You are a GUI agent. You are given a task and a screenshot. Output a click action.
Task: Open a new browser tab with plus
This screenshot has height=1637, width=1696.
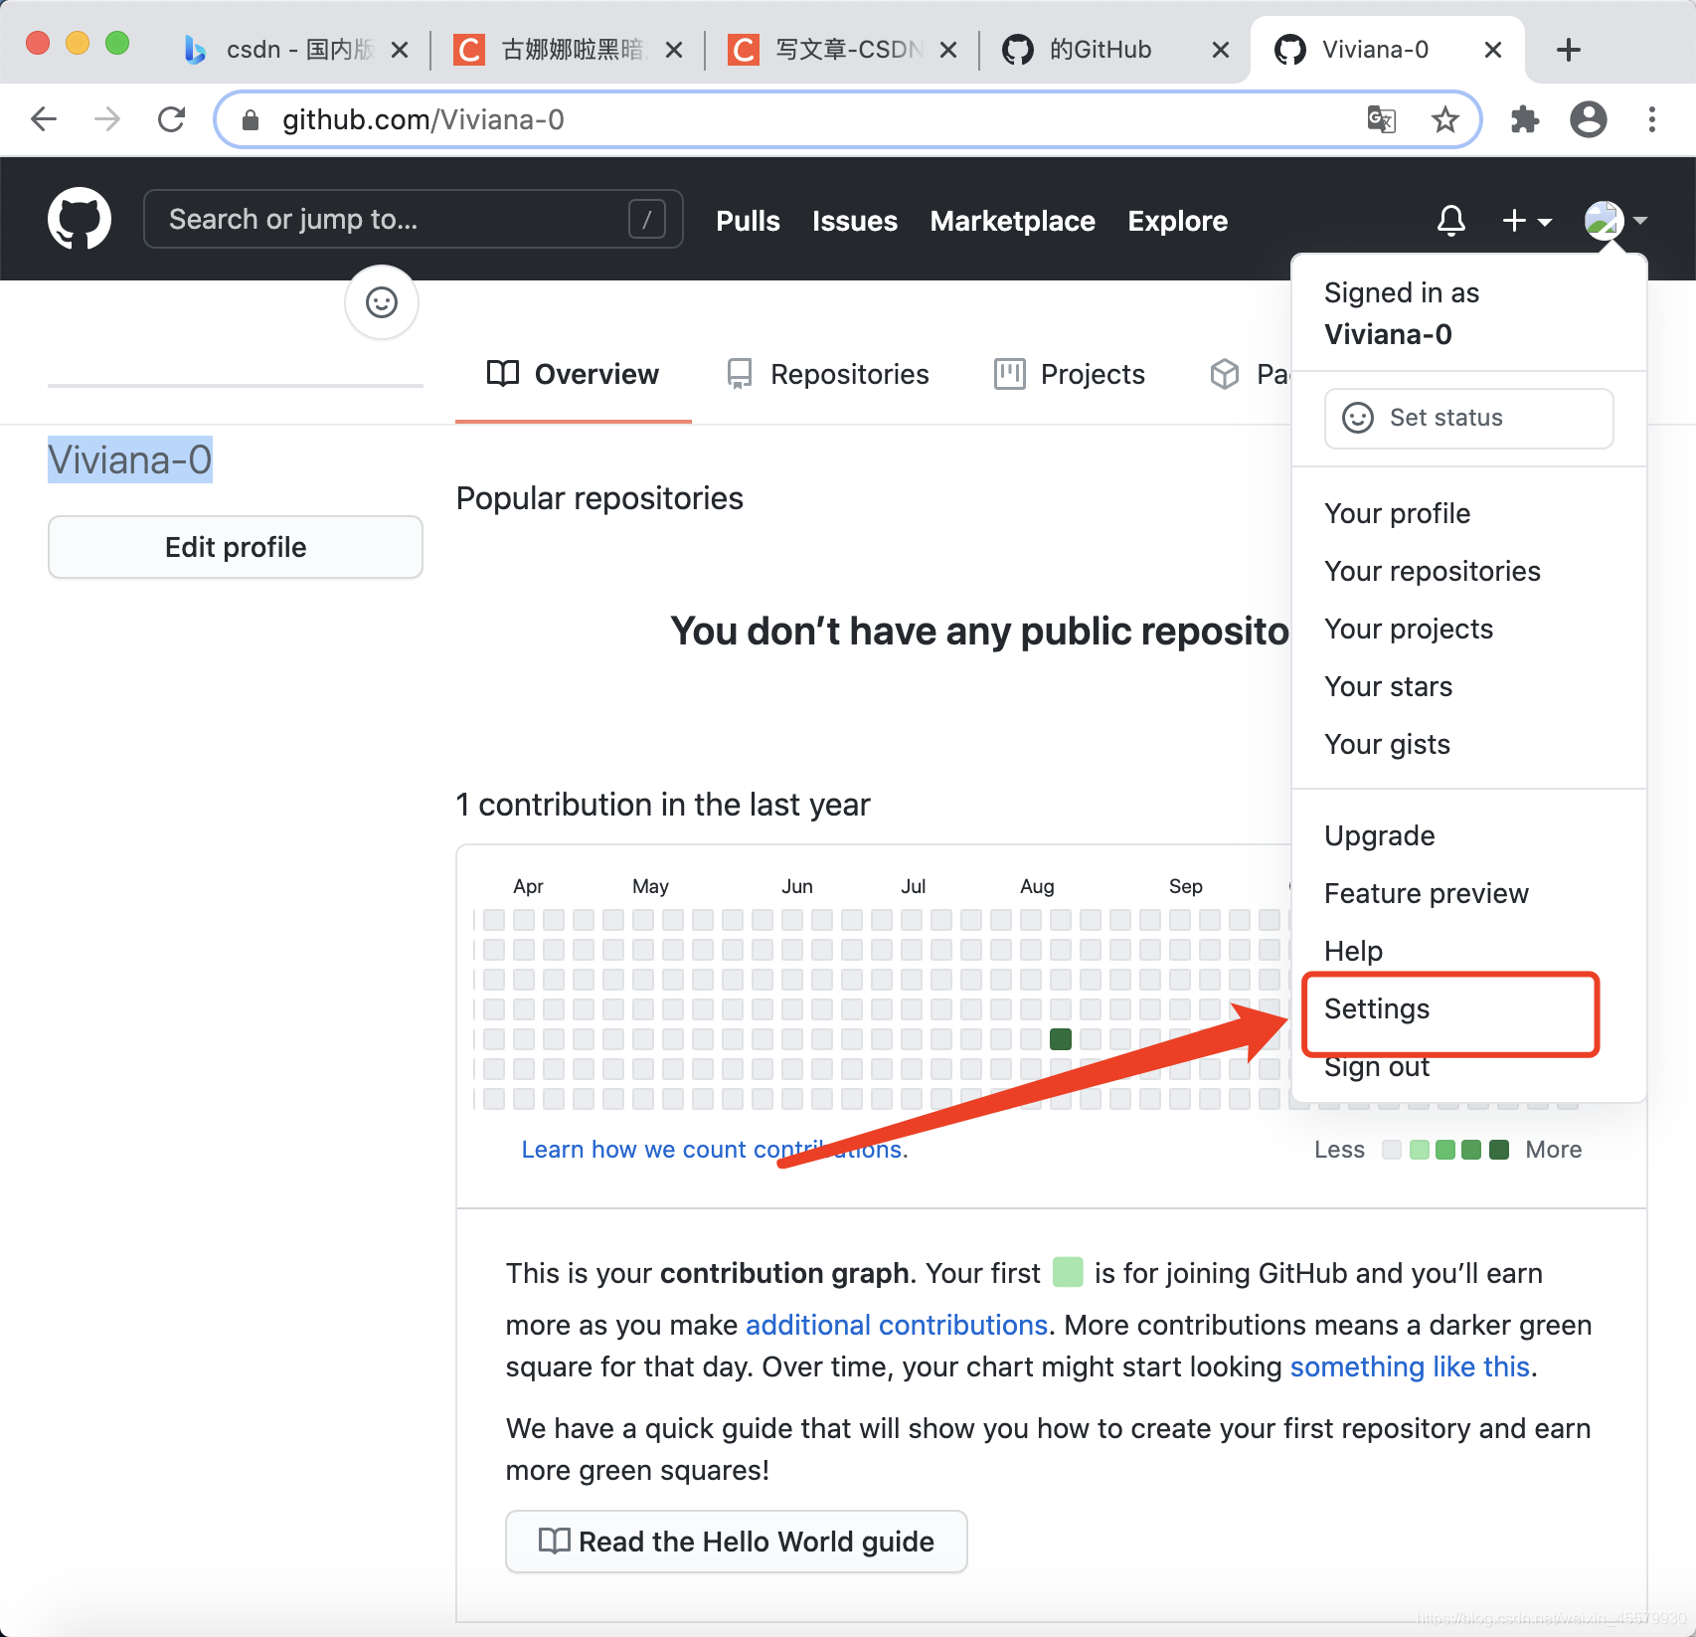pyautogui.click(x=1569, y=50)
